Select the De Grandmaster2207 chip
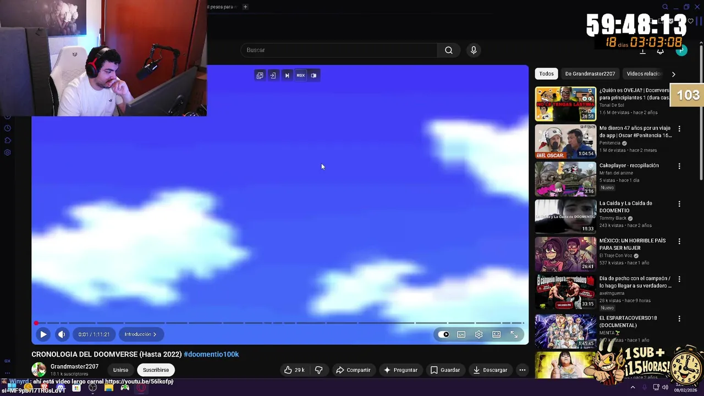 [x=590, y=74]
